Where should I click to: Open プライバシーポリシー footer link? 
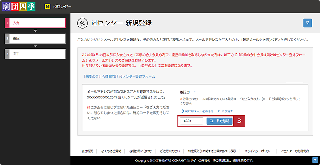click(x=258, y=151)
